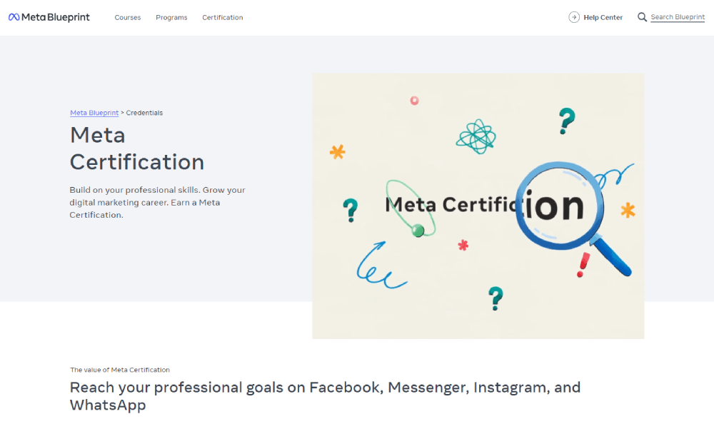This screenshot has height=424, width=714.
Task: Click the Meta Blueprint logo
Action: pyautogui.click(x=49, y=17)
